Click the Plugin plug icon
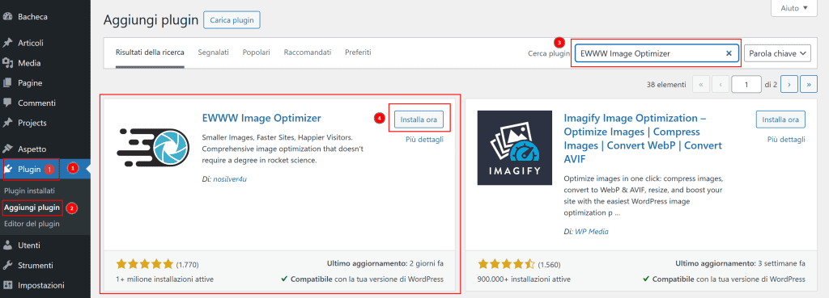The height and width of the screenshot is (298, 829). (9, 170)
